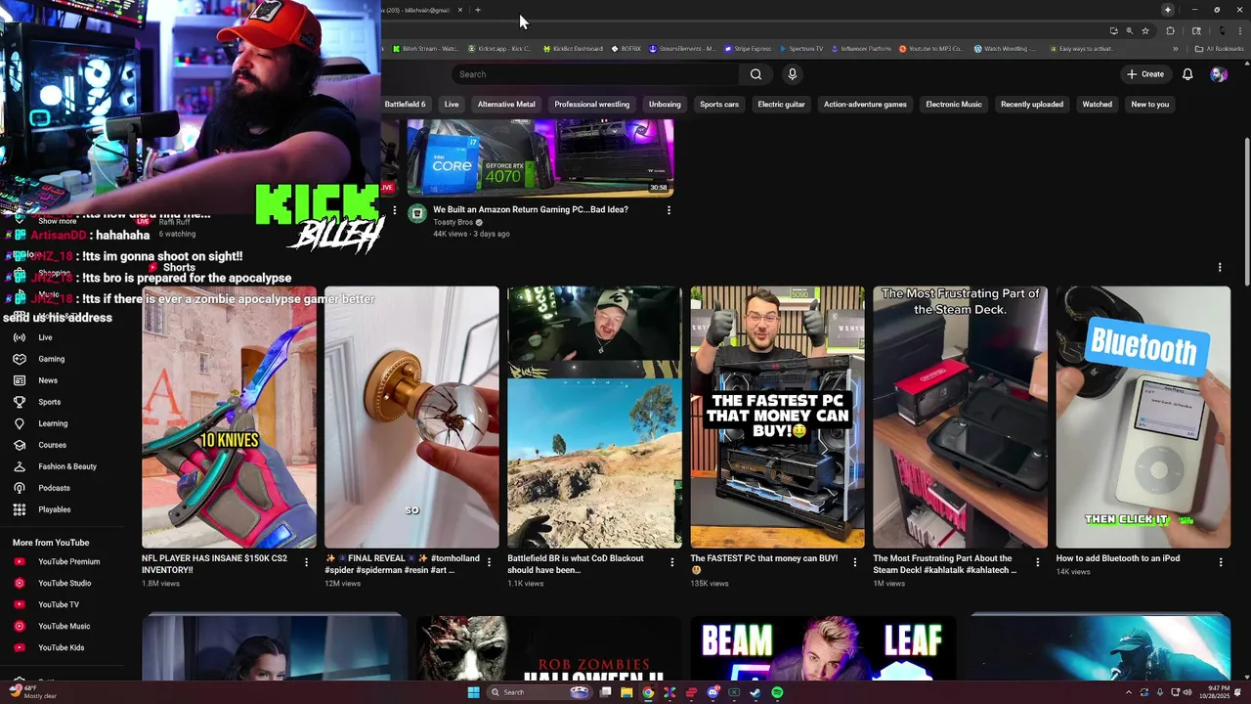Screen dimensions: 1251x704
Task: Open the YouTube account avatar menu
Action: click(1219, 74)
